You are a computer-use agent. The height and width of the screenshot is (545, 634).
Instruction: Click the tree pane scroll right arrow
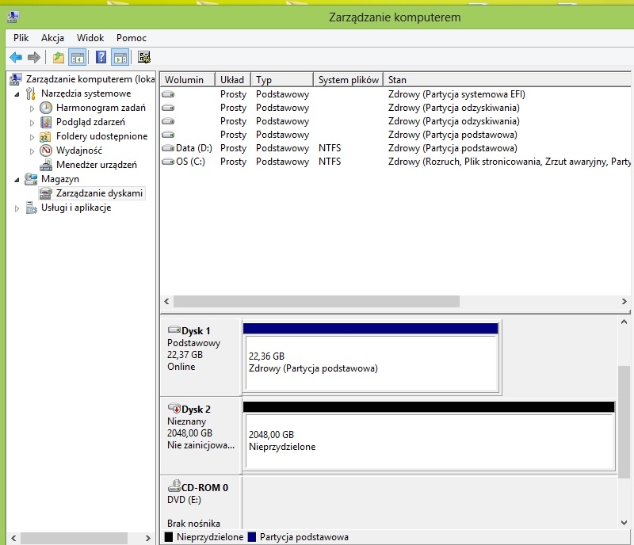tap(148, 538)
